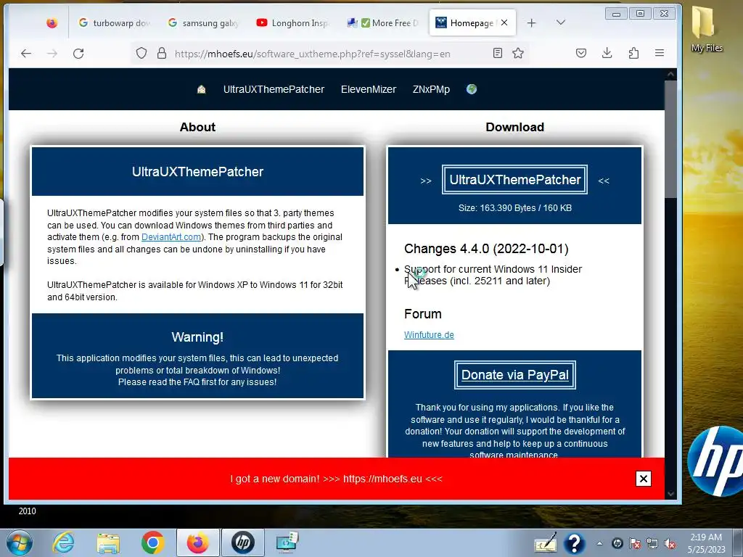Viewport: 743px width, 557px height.
Task: Select the Firefox taskbar button
Action: point(198,542)
